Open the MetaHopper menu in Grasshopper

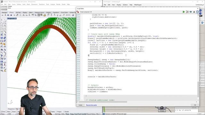point(138,5)
